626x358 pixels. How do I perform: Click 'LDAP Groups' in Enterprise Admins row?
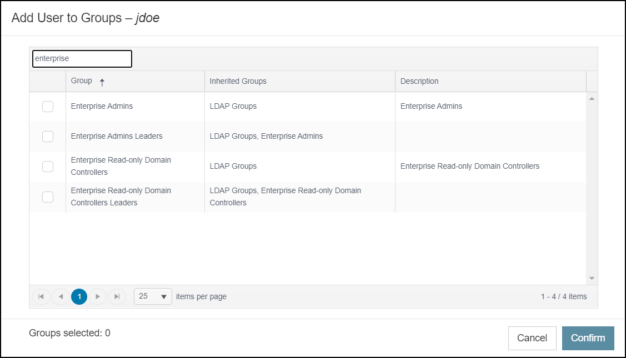tap(233, 106)
